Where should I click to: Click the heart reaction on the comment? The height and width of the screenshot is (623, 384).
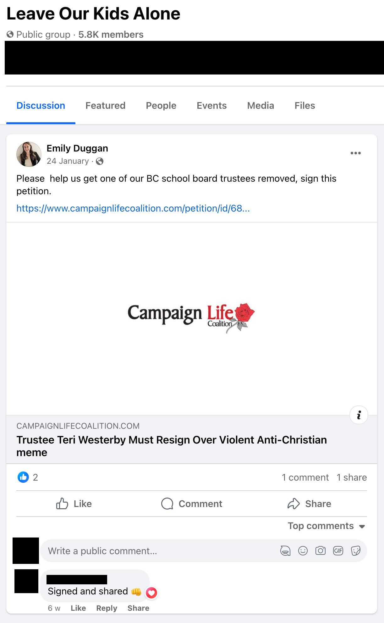tap(151, 593)
